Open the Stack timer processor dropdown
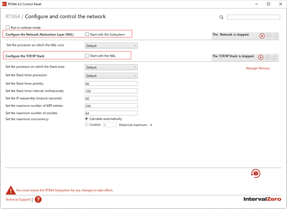The width and height of the screenshot is (287, 209). click(111, 76)
